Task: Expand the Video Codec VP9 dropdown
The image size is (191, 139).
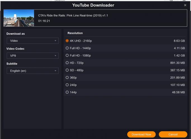Action: (x=33, y=56)
